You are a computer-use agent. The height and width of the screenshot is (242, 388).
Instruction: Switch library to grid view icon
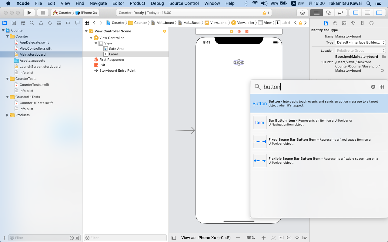pyautogui.click(x=382, y=87)
